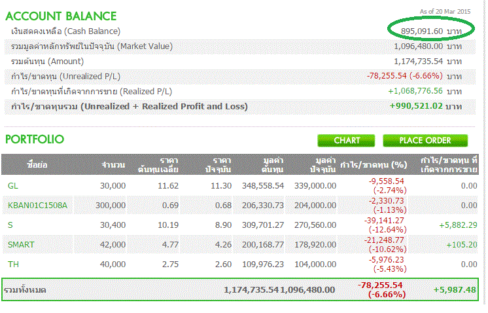This screenshot has width=488, height=313.
Task: Select the S stock symbol
Action: (x=10, y=225)
